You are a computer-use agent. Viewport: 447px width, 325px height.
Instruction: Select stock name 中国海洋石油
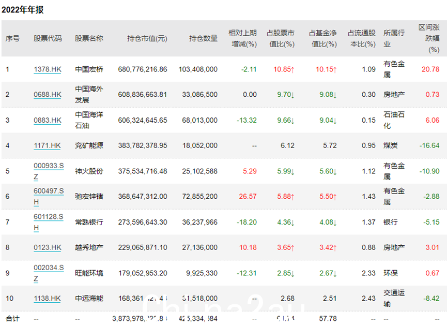(x=89, y=120)
